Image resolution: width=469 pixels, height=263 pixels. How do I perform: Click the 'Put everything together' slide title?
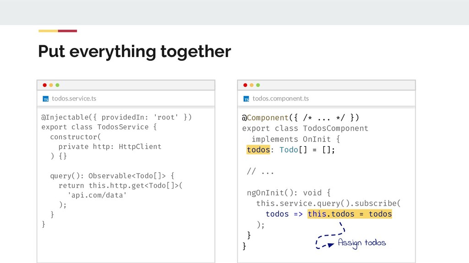click(134, 52)
